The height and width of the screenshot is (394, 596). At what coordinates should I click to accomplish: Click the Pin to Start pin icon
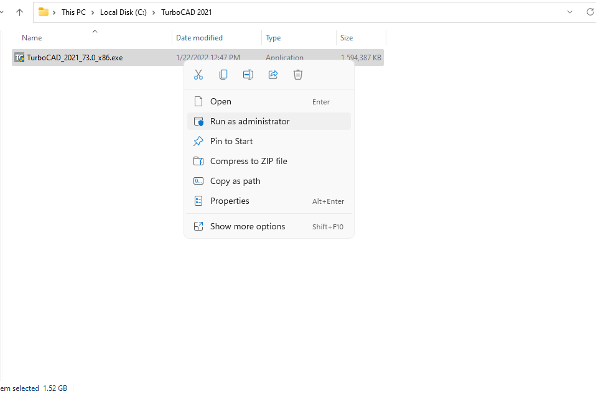coord(198,141)
